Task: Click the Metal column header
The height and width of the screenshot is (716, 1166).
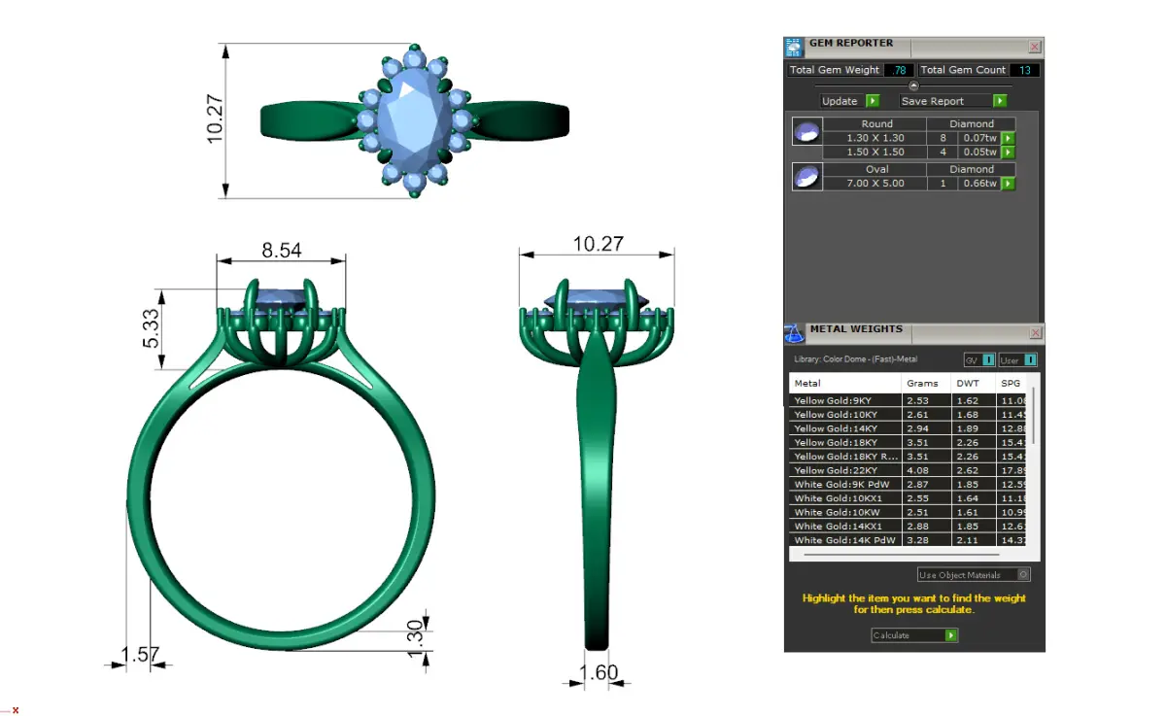Action: coord(845,384)
